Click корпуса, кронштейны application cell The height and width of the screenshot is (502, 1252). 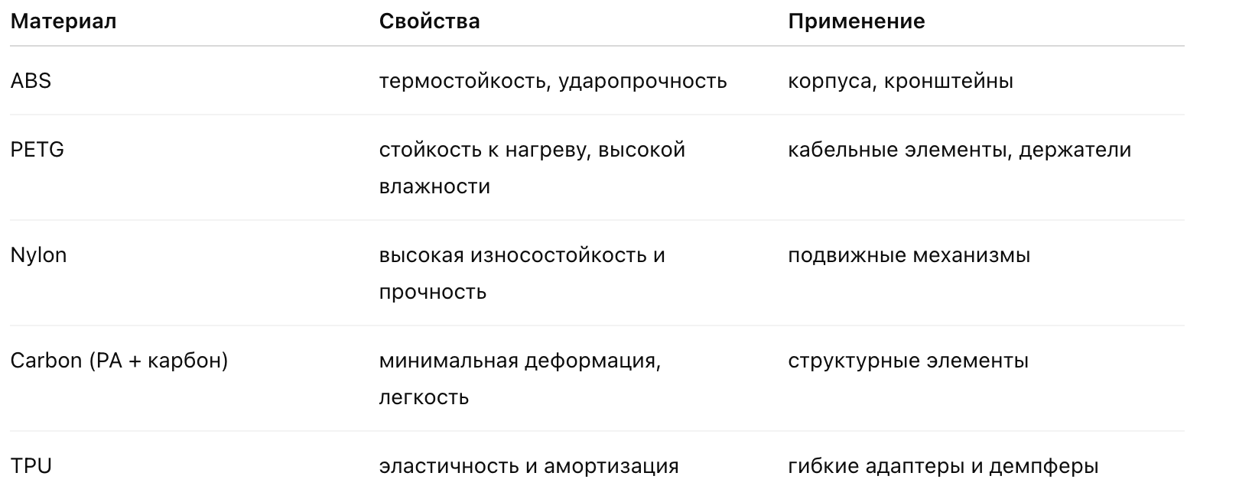coord(899,81)
